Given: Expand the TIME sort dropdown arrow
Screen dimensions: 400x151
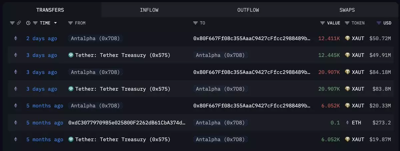Looking at the screenshot, I should (x=55, y=23).
